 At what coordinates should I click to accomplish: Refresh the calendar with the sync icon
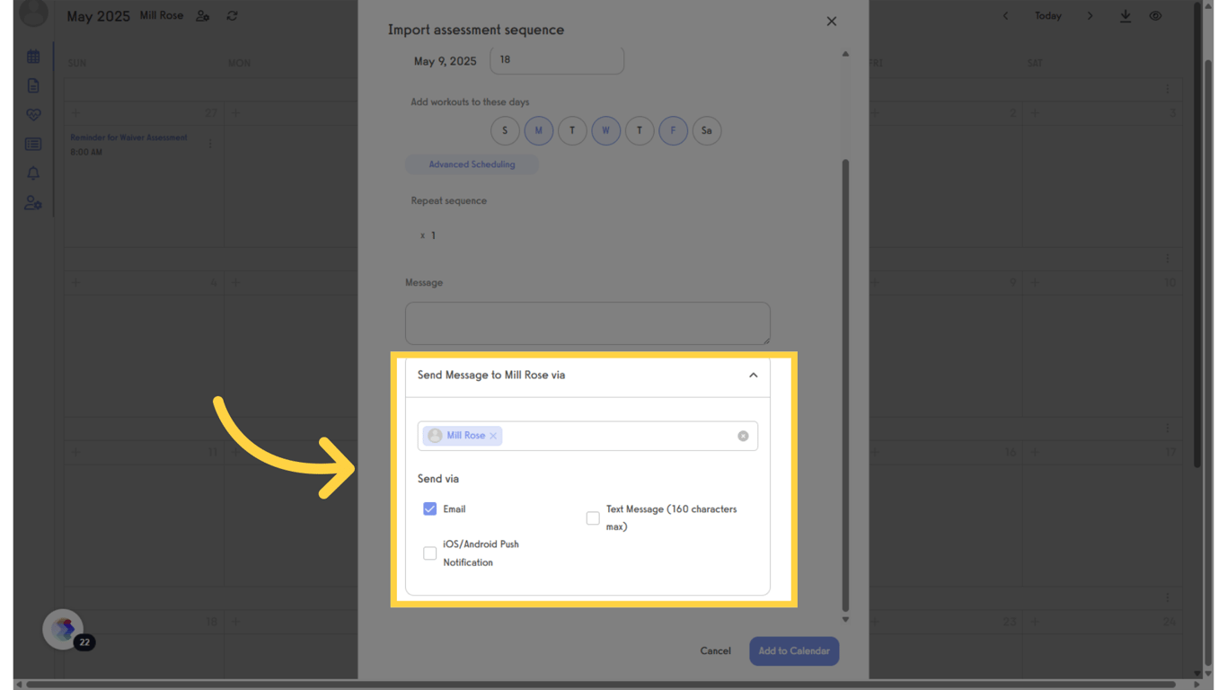[x=232, y=15]
